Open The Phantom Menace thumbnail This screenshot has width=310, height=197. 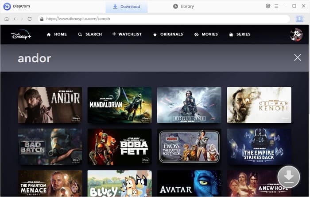(x=50, y=183)
